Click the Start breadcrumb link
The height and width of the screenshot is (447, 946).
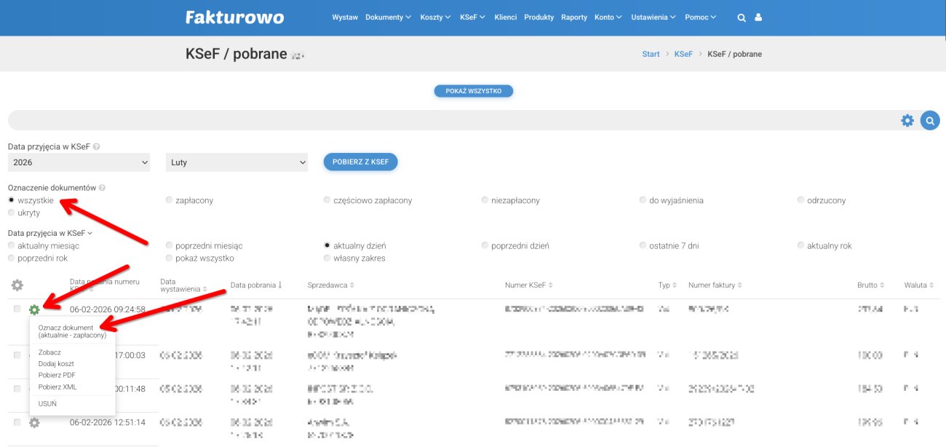(650, 53)
